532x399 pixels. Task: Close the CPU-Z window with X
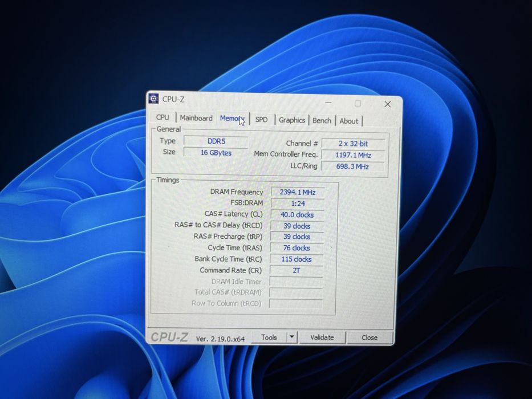(x=388, y=104)
